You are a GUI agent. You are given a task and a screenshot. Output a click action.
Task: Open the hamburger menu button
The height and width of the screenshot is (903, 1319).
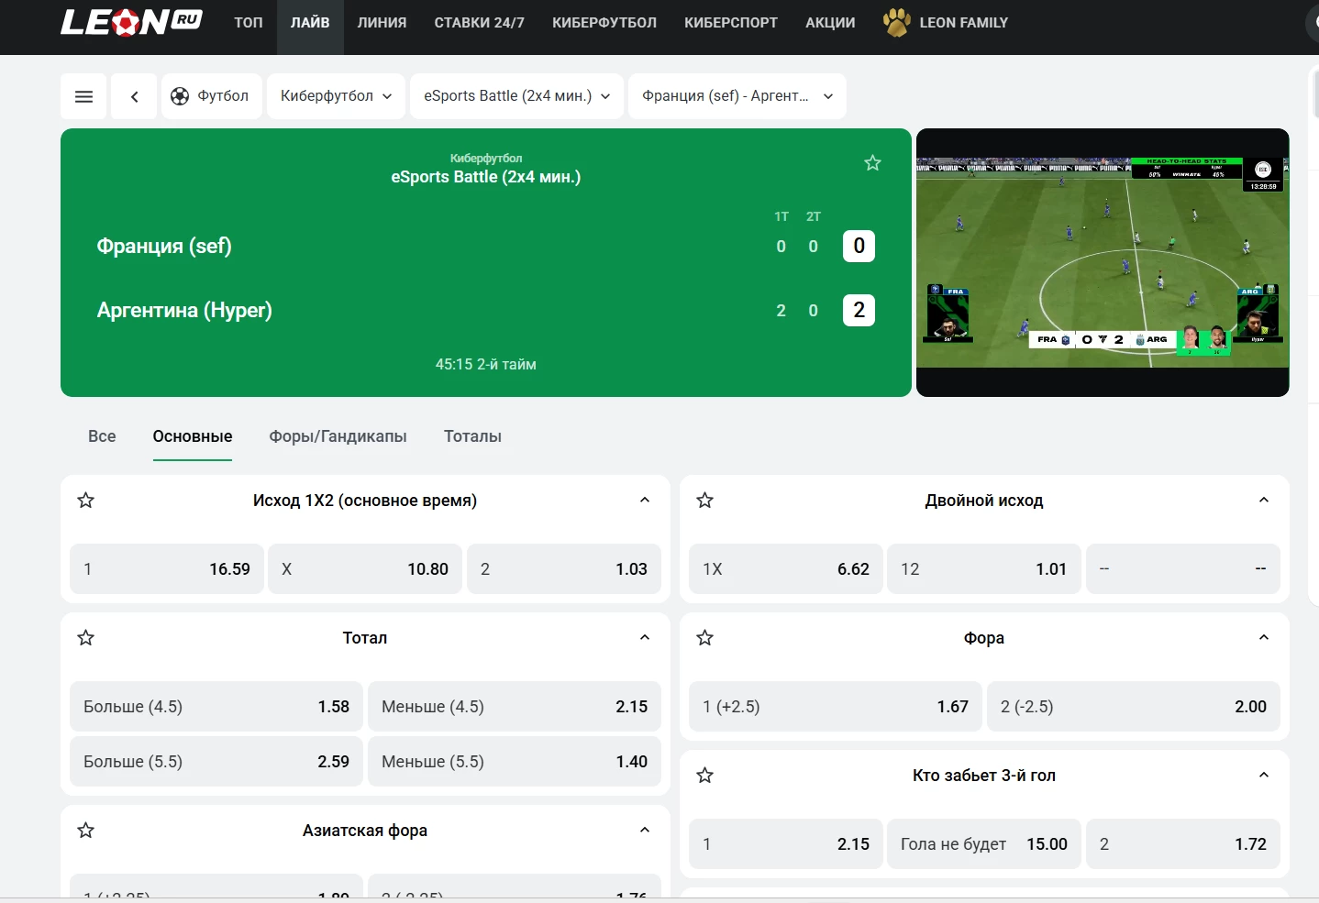click(x=83, y=96)
